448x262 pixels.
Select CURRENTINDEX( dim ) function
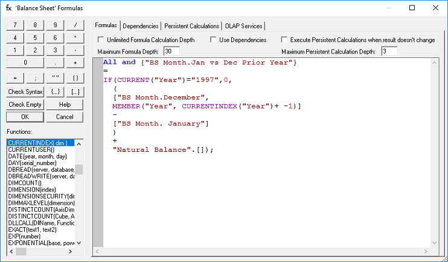pyautogui.click(x=41, y=143)
